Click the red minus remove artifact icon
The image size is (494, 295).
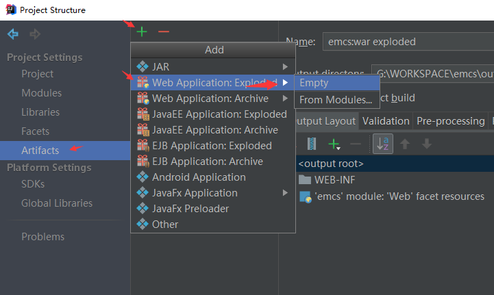click(x=164, y=31)
